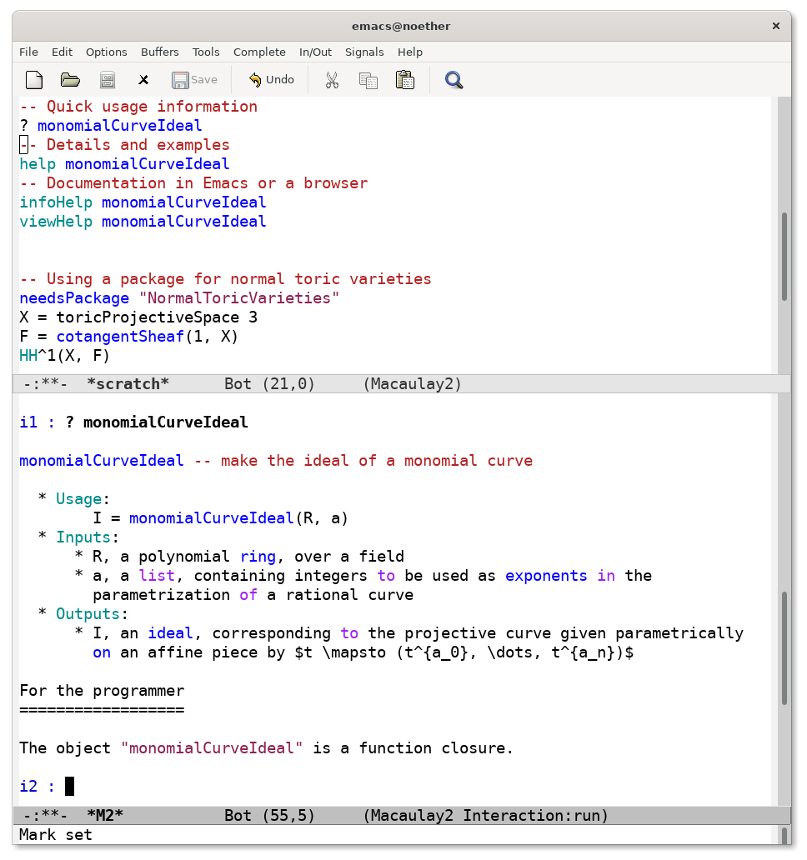Viewport: 807px width, 860px height.
Task: Open the File menu
Action: (28, 52)
